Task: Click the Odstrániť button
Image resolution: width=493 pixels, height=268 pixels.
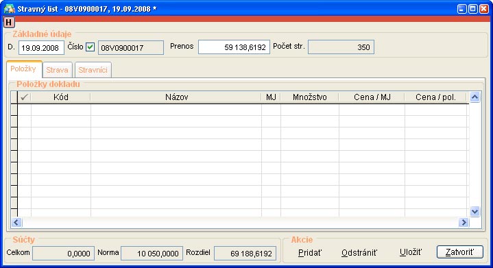Action: coord(359,253)
